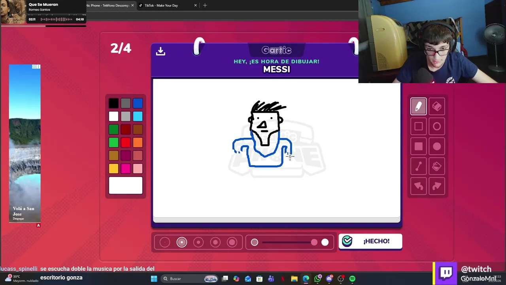The image size is (506, 285).
Task: Open the custom color picker preview box
Action: [126, 186]
